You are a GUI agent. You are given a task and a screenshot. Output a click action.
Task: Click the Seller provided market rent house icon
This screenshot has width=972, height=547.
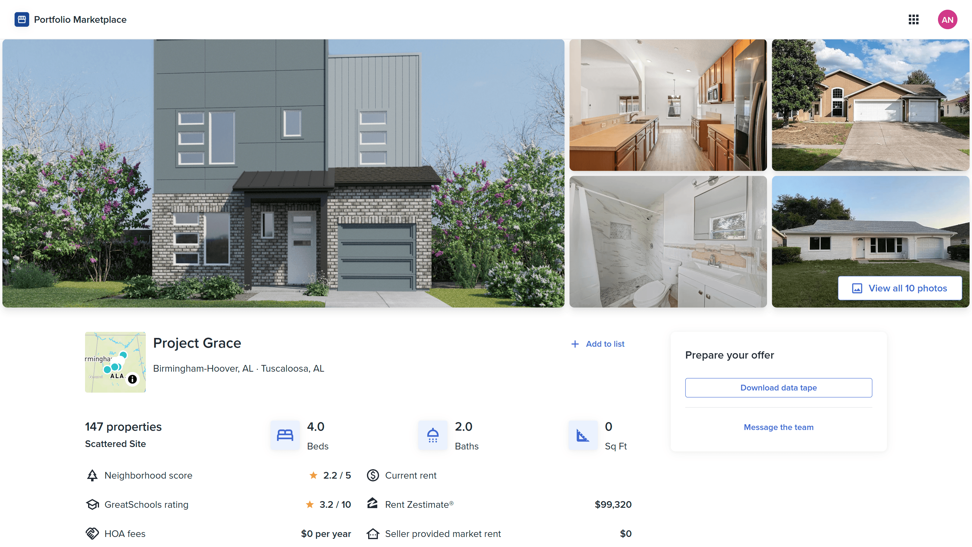[x=373, y=533]
